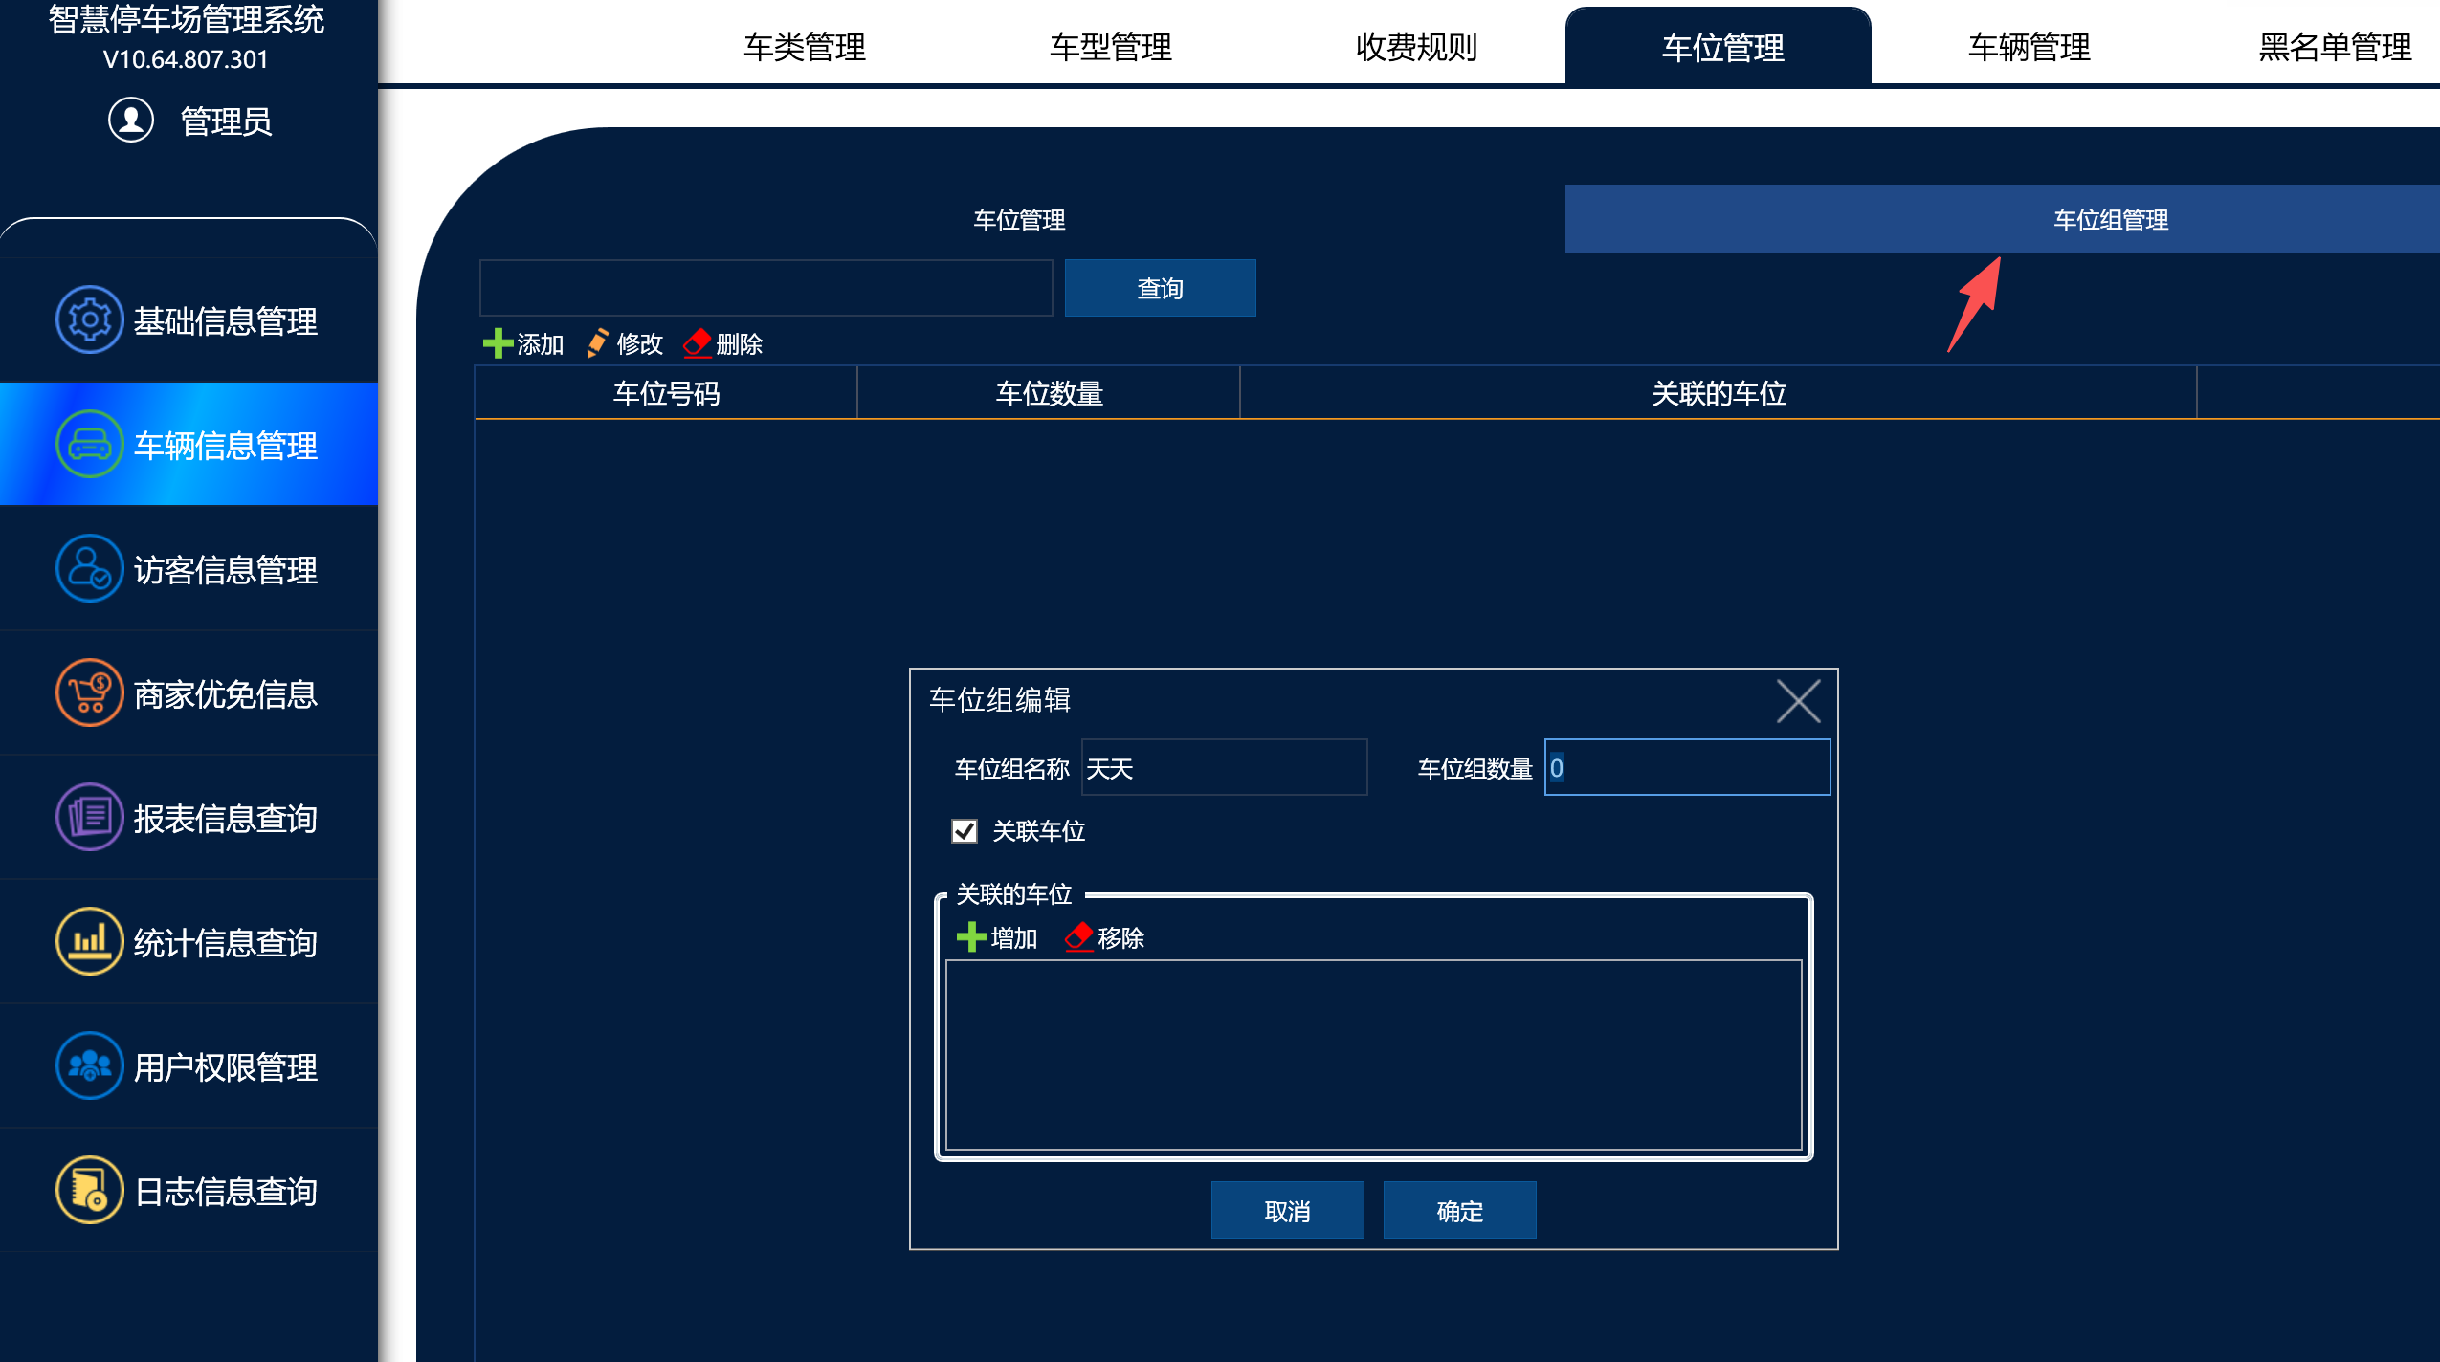Image resolution: width=2440 pixels, height=1362 pixels.
Task: Click the 智慧停车场管理系统 title
Action: pyautogui.click(x=186, y=19)
